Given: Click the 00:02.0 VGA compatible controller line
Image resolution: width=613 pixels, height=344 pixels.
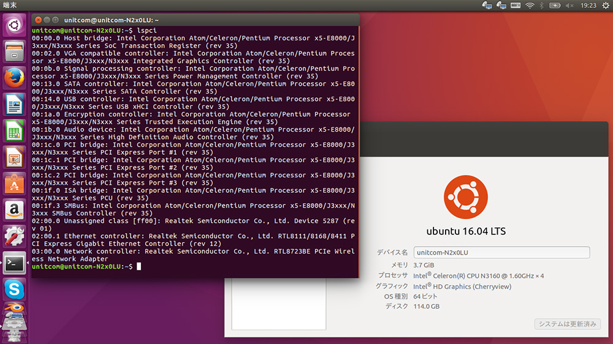Looking at the screenshot, I should 193,57.
